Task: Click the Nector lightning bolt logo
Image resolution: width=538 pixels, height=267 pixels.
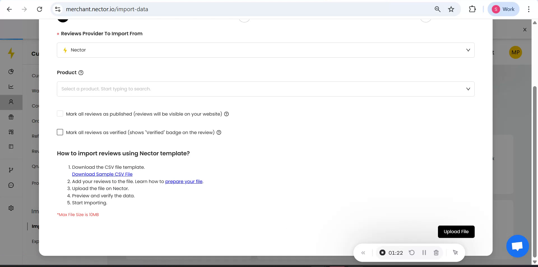Action: tap(11, 53)
